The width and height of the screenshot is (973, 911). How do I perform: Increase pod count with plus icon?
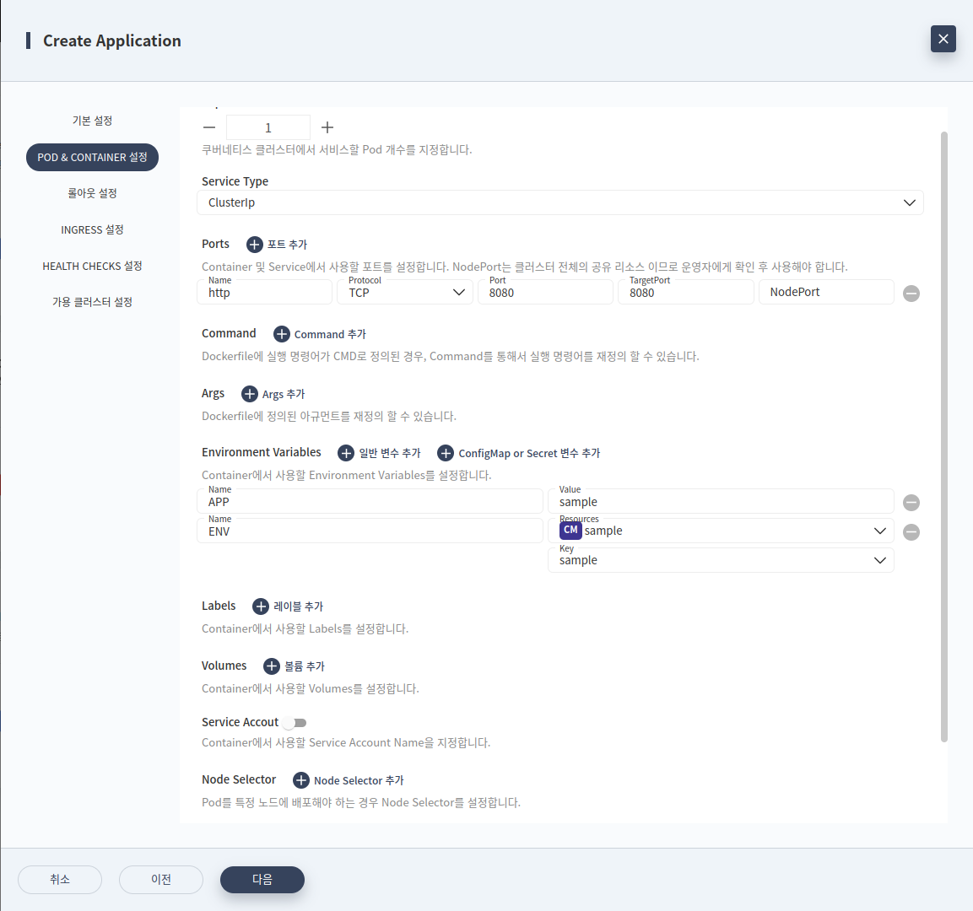pyautogui.click(x=327, y=127)
